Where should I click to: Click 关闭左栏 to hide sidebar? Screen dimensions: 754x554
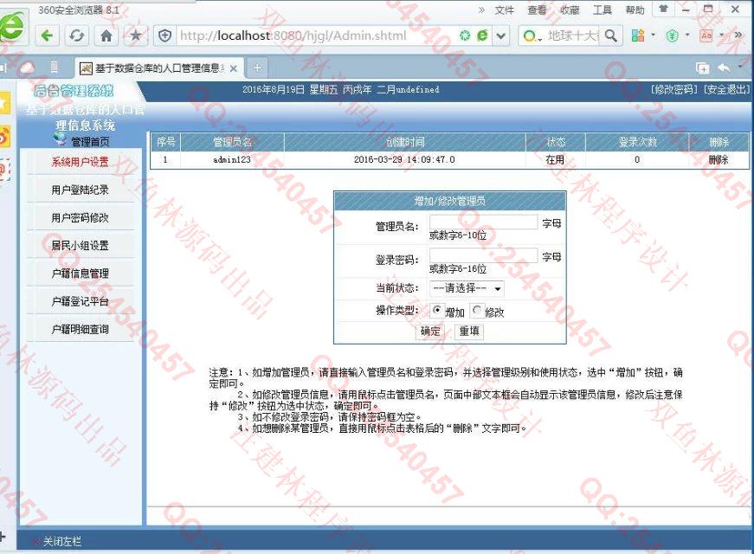[x=62, y=542]
